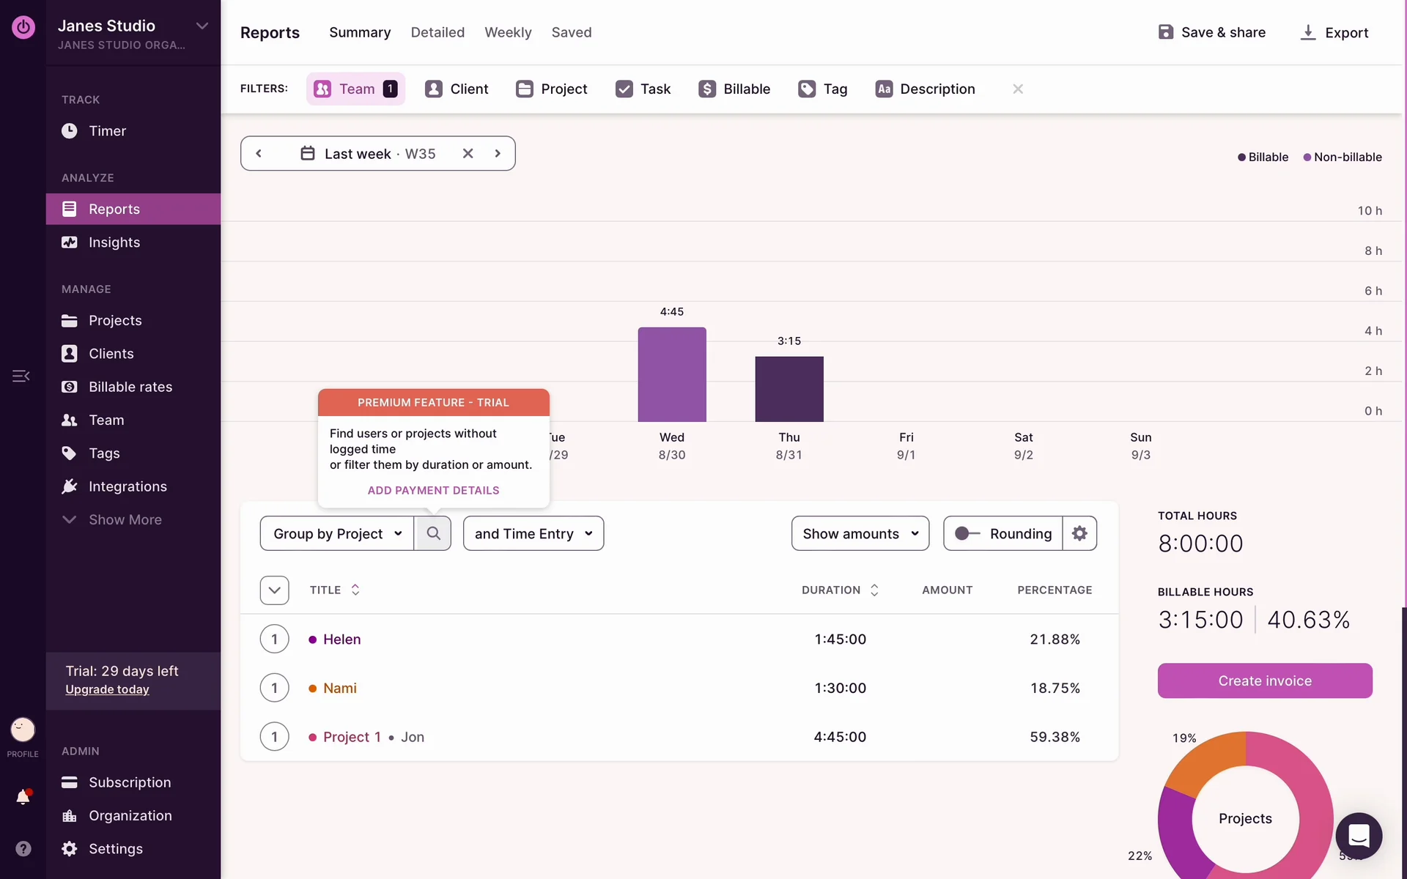Viewport: 1407px width, 879px height.
Task: Click the search magnifier beside Group by
Action: [433, 533]
